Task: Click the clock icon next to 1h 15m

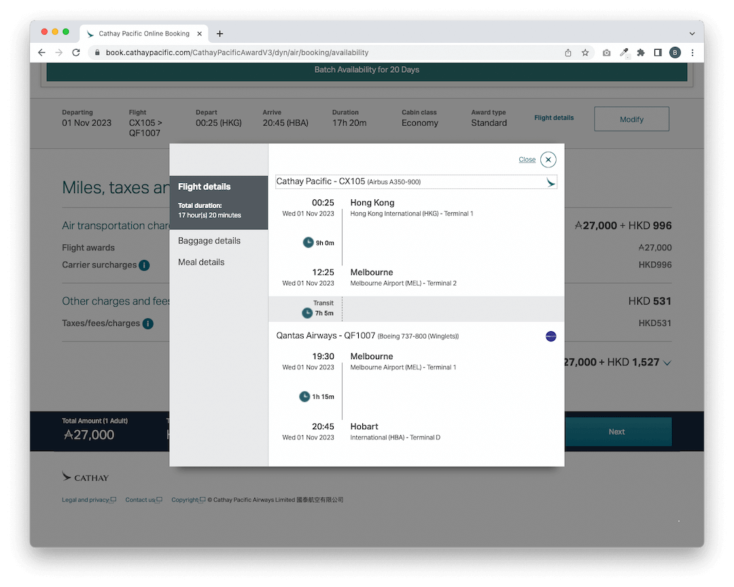Action: (x=304, y=397)
